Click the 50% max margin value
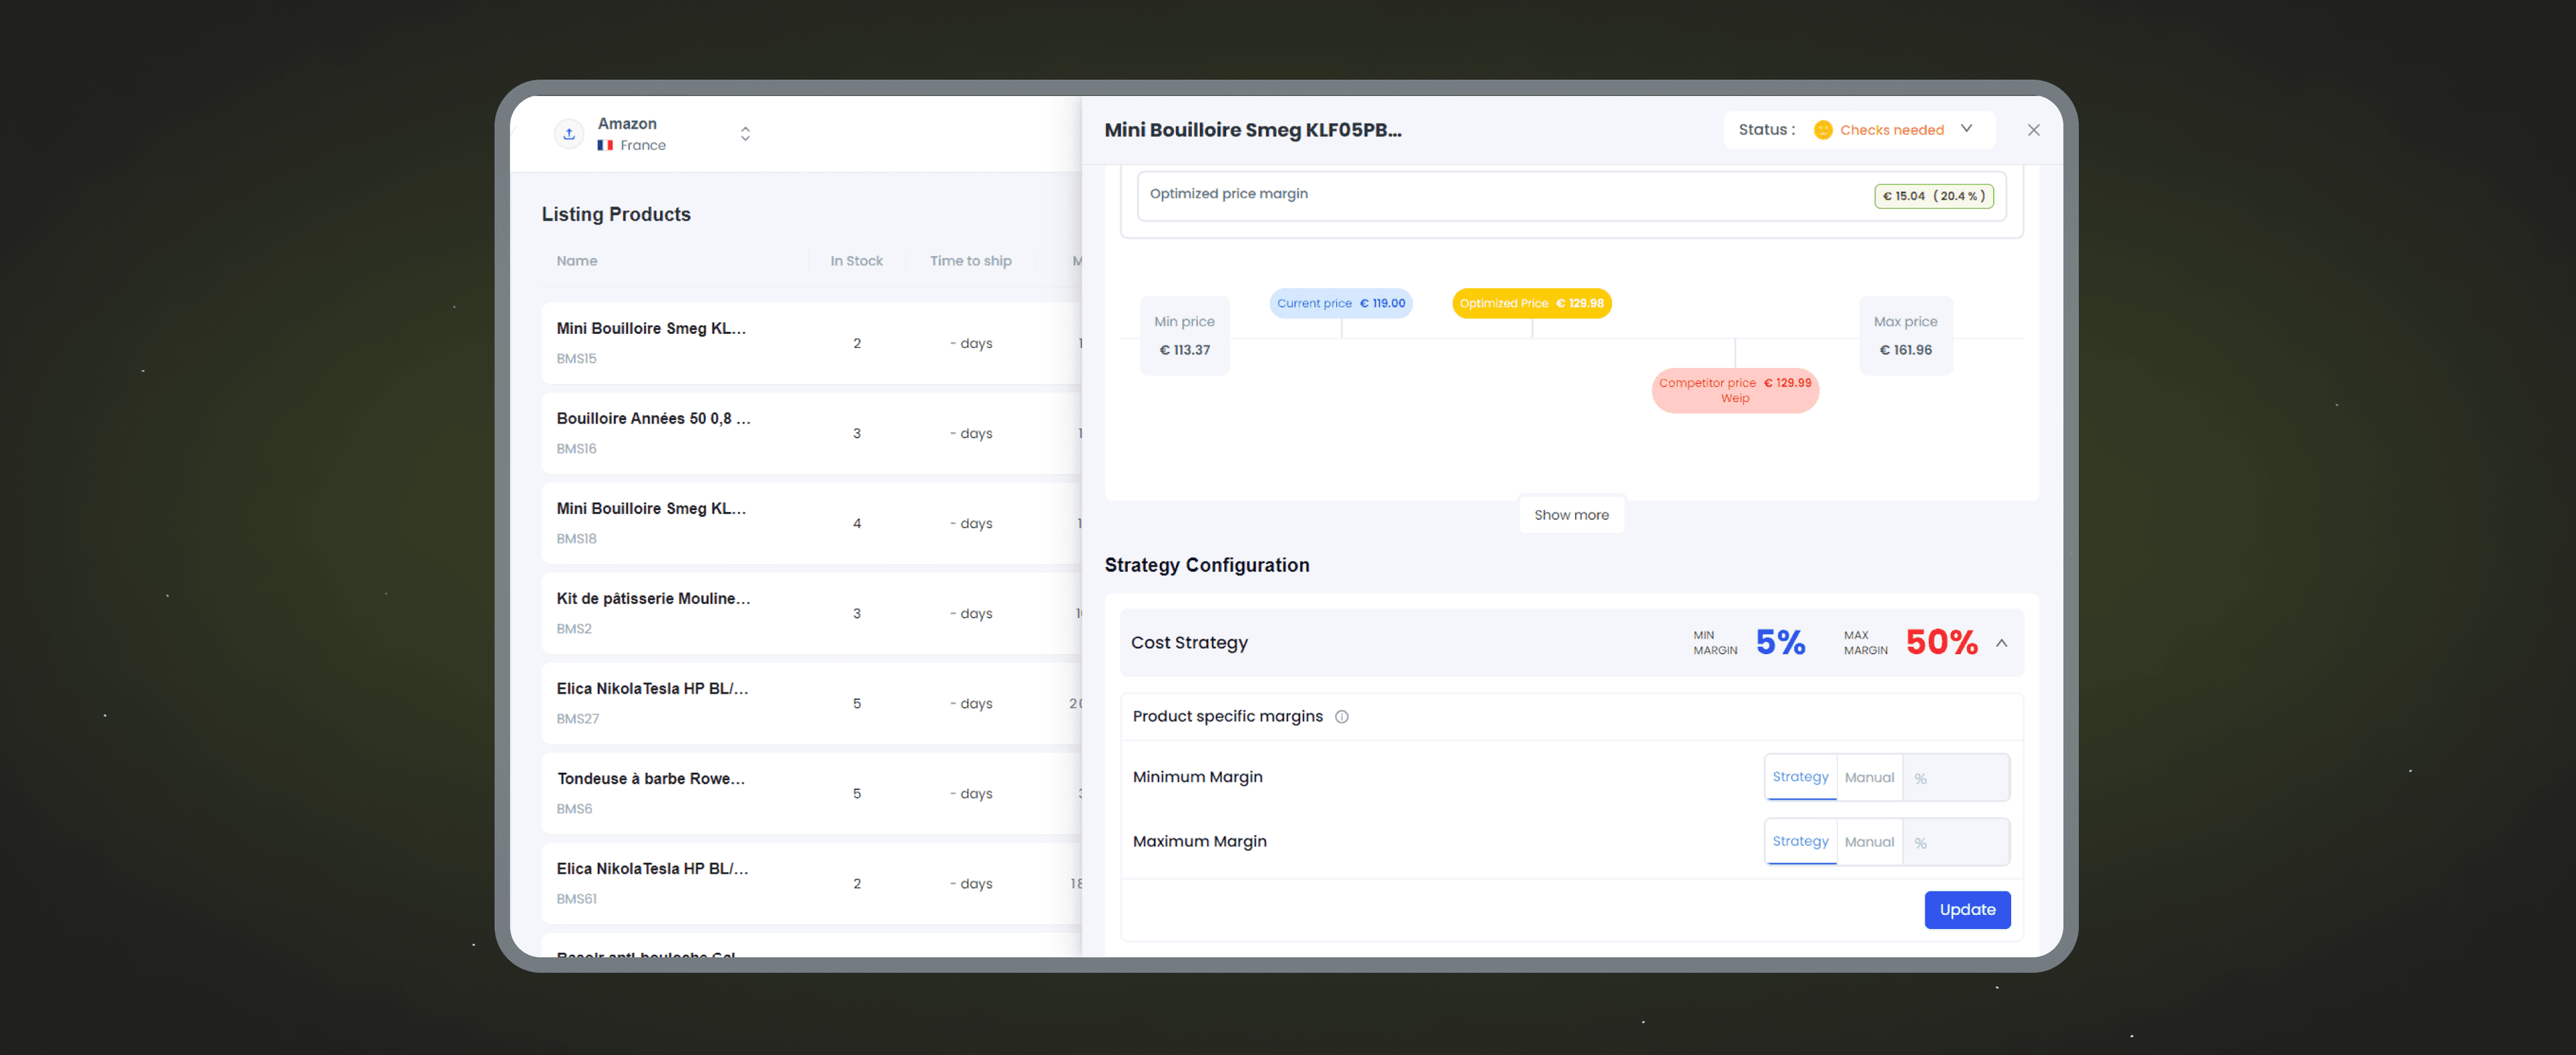This screenshot has width=2576, height=1055. coord(1941,642)
